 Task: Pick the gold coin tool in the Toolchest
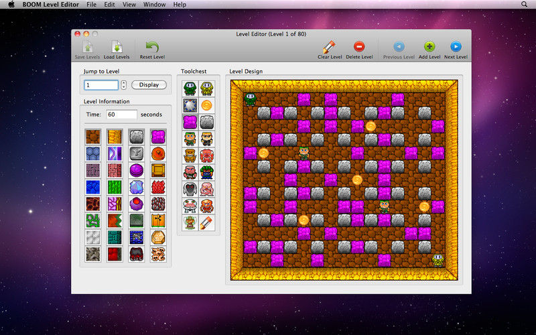tap(207, 106)
